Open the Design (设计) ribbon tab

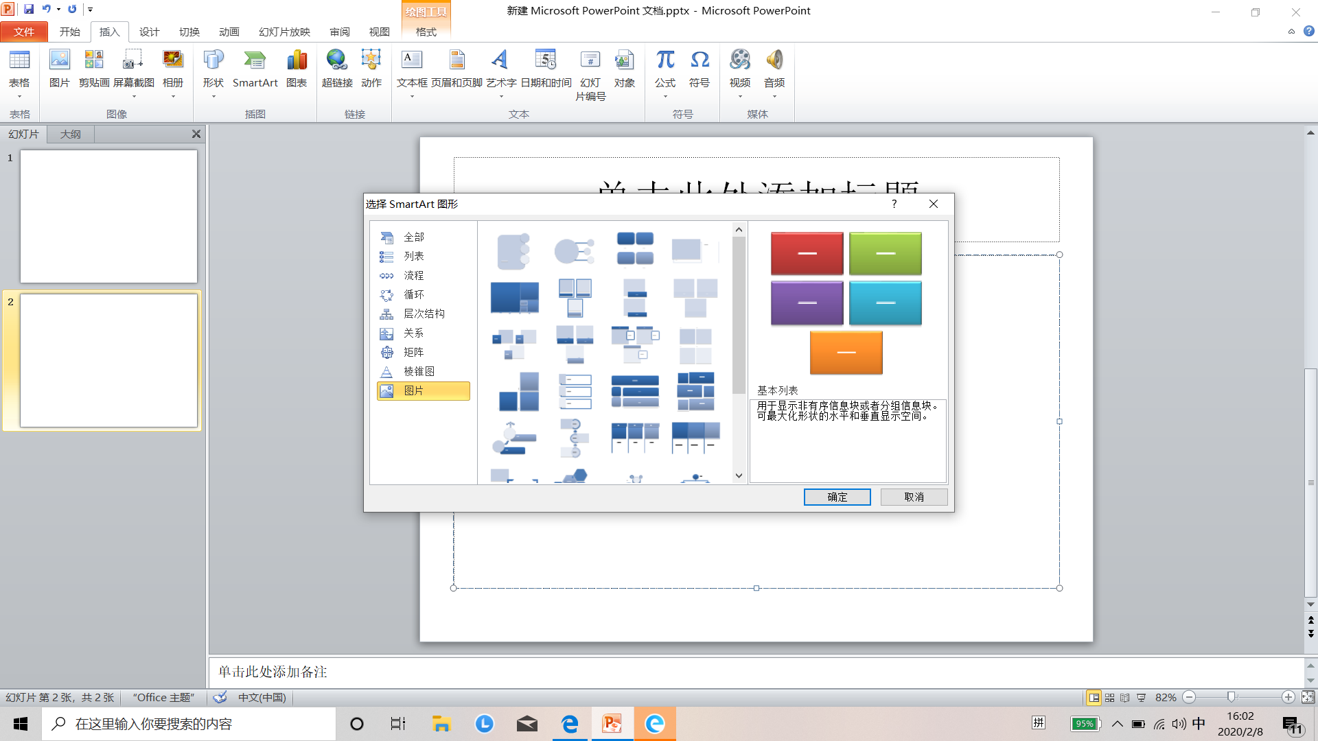click(149, 32)
